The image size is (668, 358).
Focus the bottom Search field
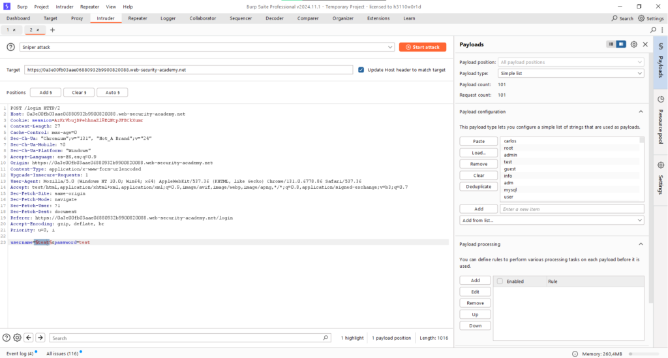click(190, 338)
